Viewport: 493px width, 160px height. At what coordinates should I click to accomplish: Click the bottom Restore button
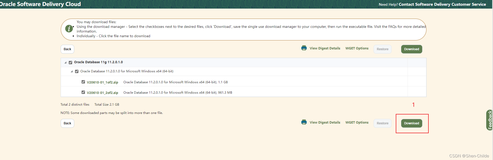tap(382, 123)
